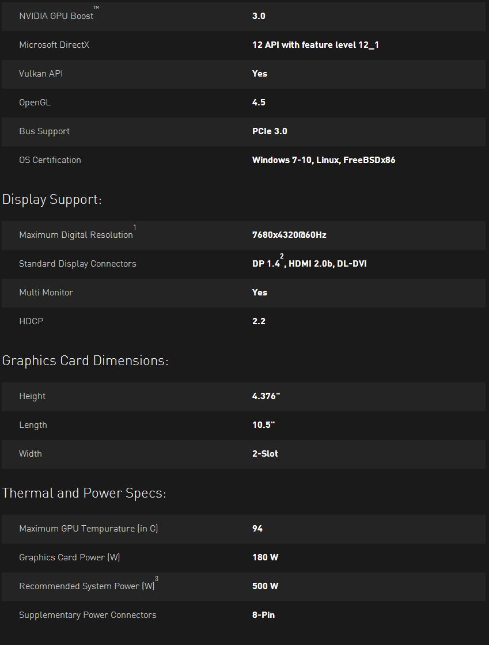
Task: Click the Vulkan API row
Action: point(244,74)
